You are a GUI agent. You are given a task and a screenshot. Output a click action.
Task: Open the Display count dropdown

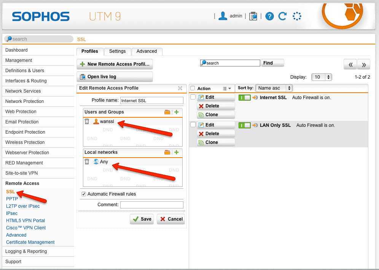point(322,77)
